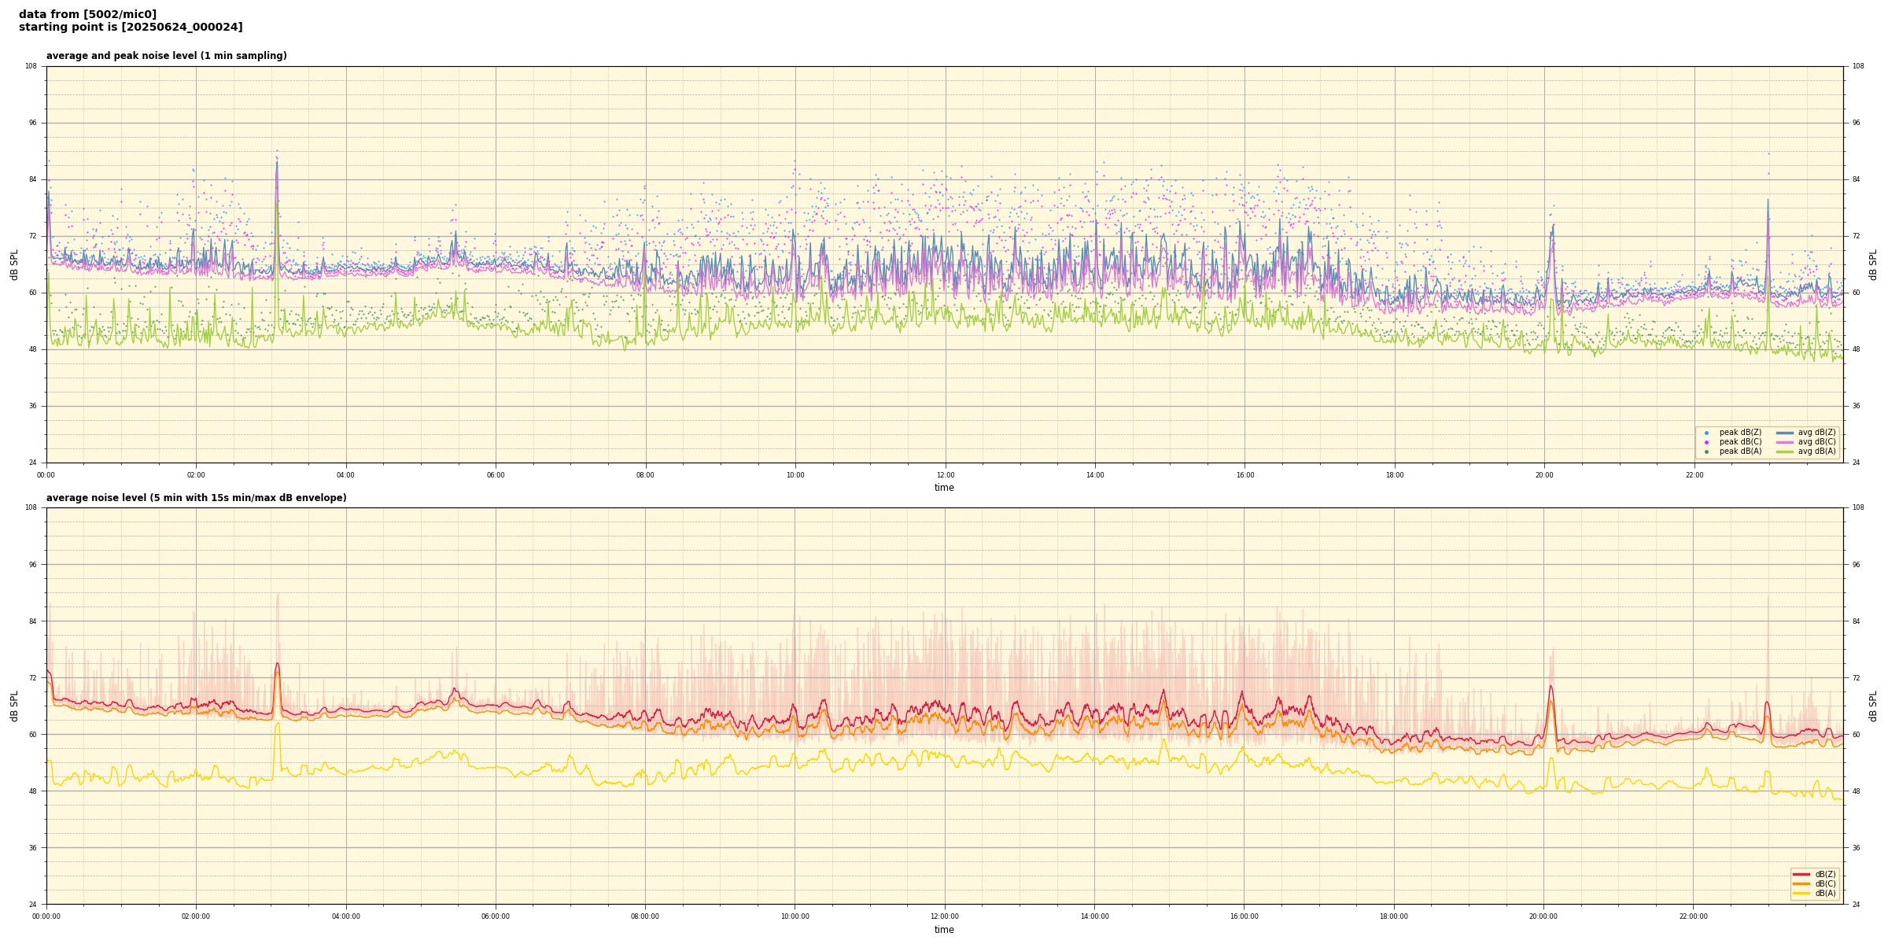Click avg dB(A) line sample in legend
The image size is (1888, 944).
click(1785, 452)
